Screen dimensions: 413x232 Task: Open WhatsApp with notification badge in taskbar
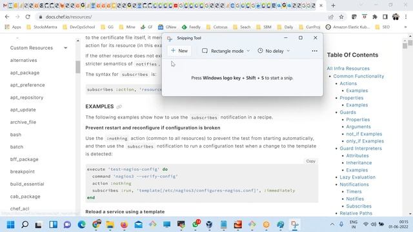[196, 225]
